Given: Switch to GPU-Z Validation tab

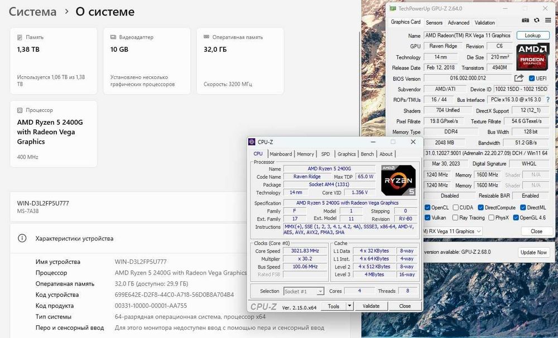Looking at the screenshot, I should point(484,22).
